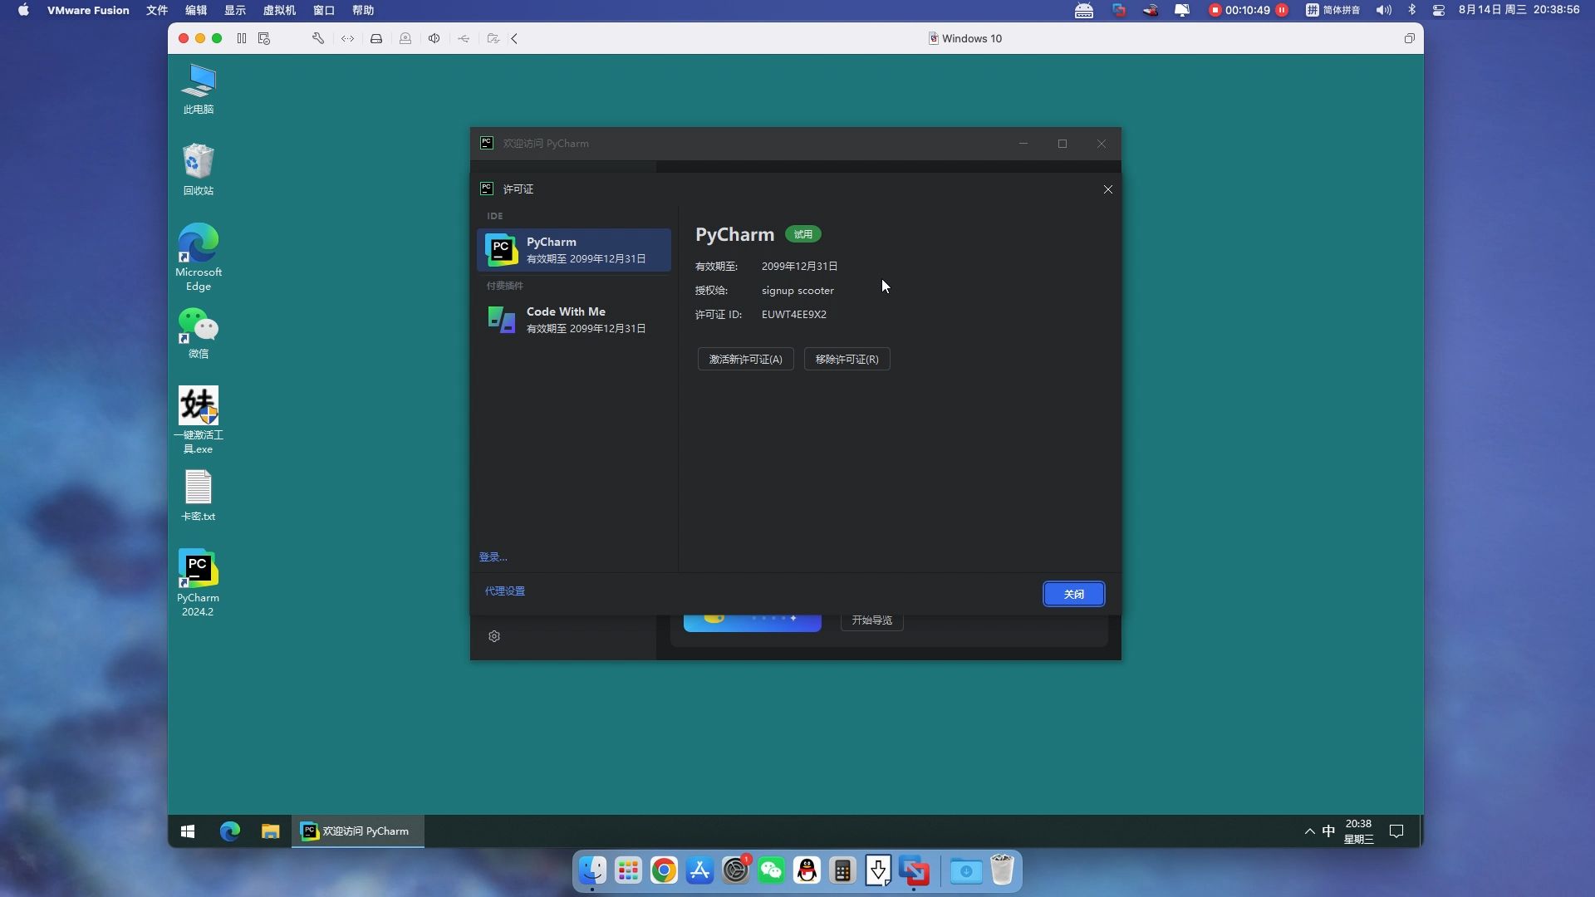This screenshot has width=1595, height=897.
Task: Click the 开始导览 button in welcome window
Action: coord(871,620)
